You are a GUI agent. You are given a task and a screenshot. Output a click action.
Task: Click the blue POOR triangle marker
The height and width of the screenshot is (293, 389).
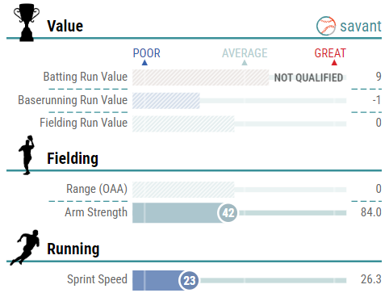(x=144, y=63)
